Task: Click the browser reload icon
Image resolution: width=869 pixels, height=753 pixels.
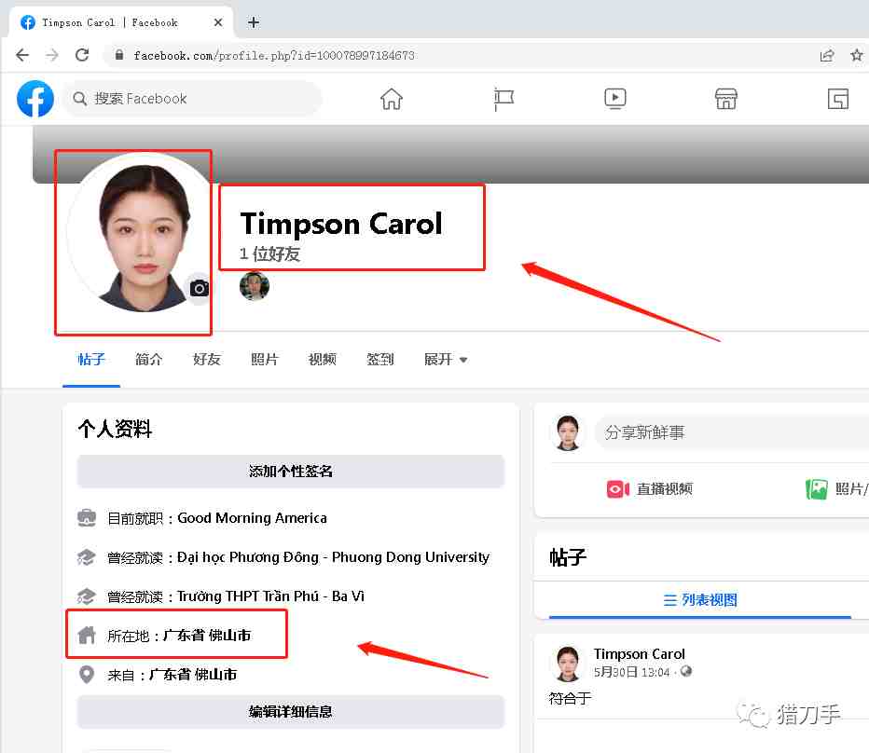Action: [82, 55]
